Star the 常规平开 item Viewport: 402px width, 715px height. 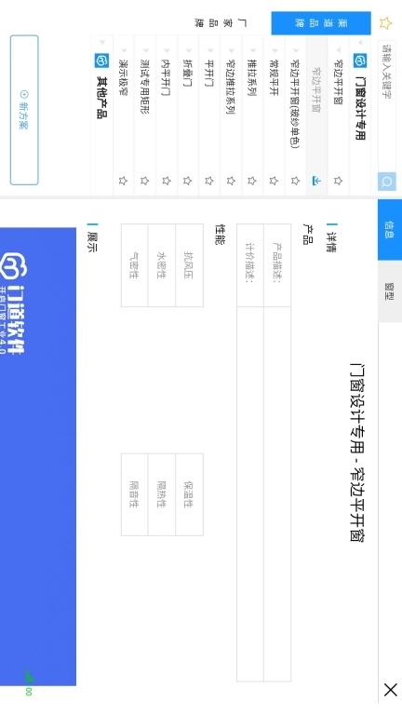(274, 181)
